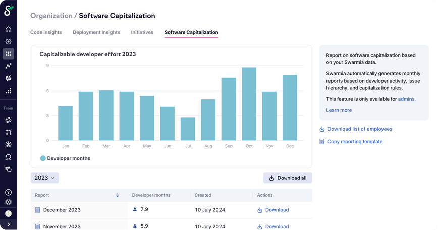Open the Home icon in sidebar
The image size is (438, 230).
coord(9,29)
